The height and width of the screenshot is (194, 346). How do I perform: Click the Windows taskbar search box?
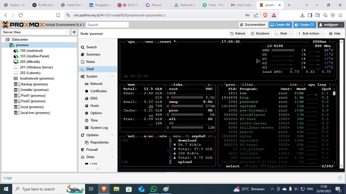tap(49, 189)
